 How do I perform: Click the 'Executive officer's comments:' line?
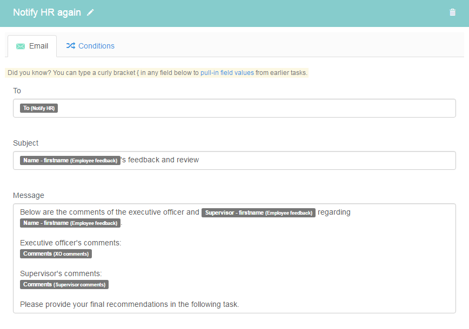click(71, 243)
